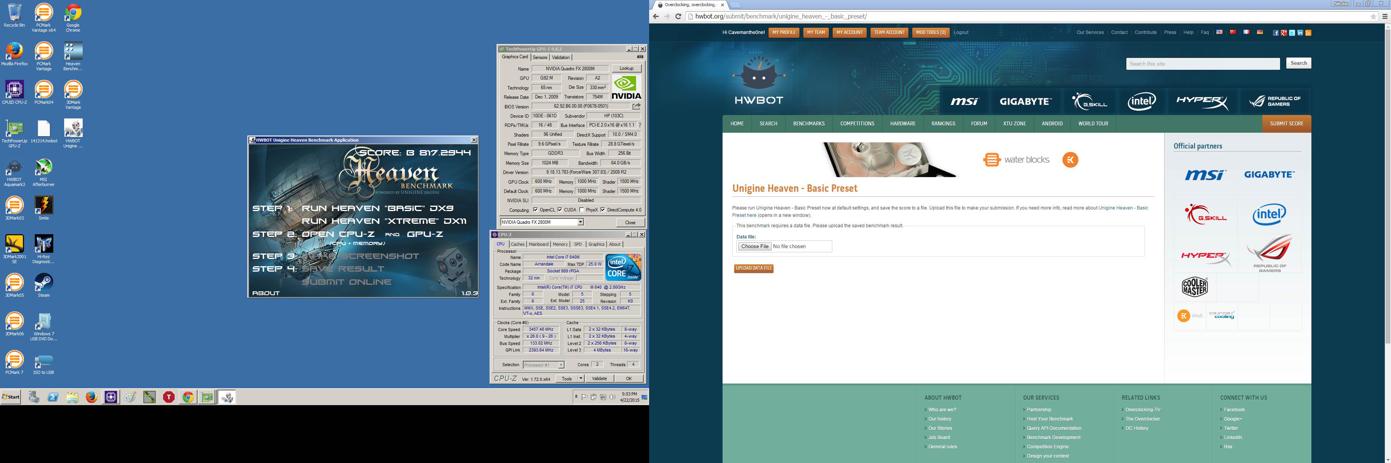Screen dimensions: 1391x463
Task: Select the CPUID CPU-Z desktop icon
Action: (15, 91)
